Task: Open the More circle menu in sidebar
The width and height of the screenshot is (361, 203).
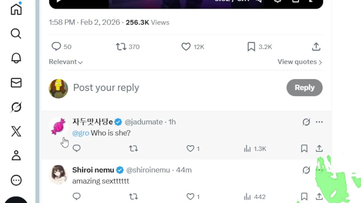Action: (16, 180)
